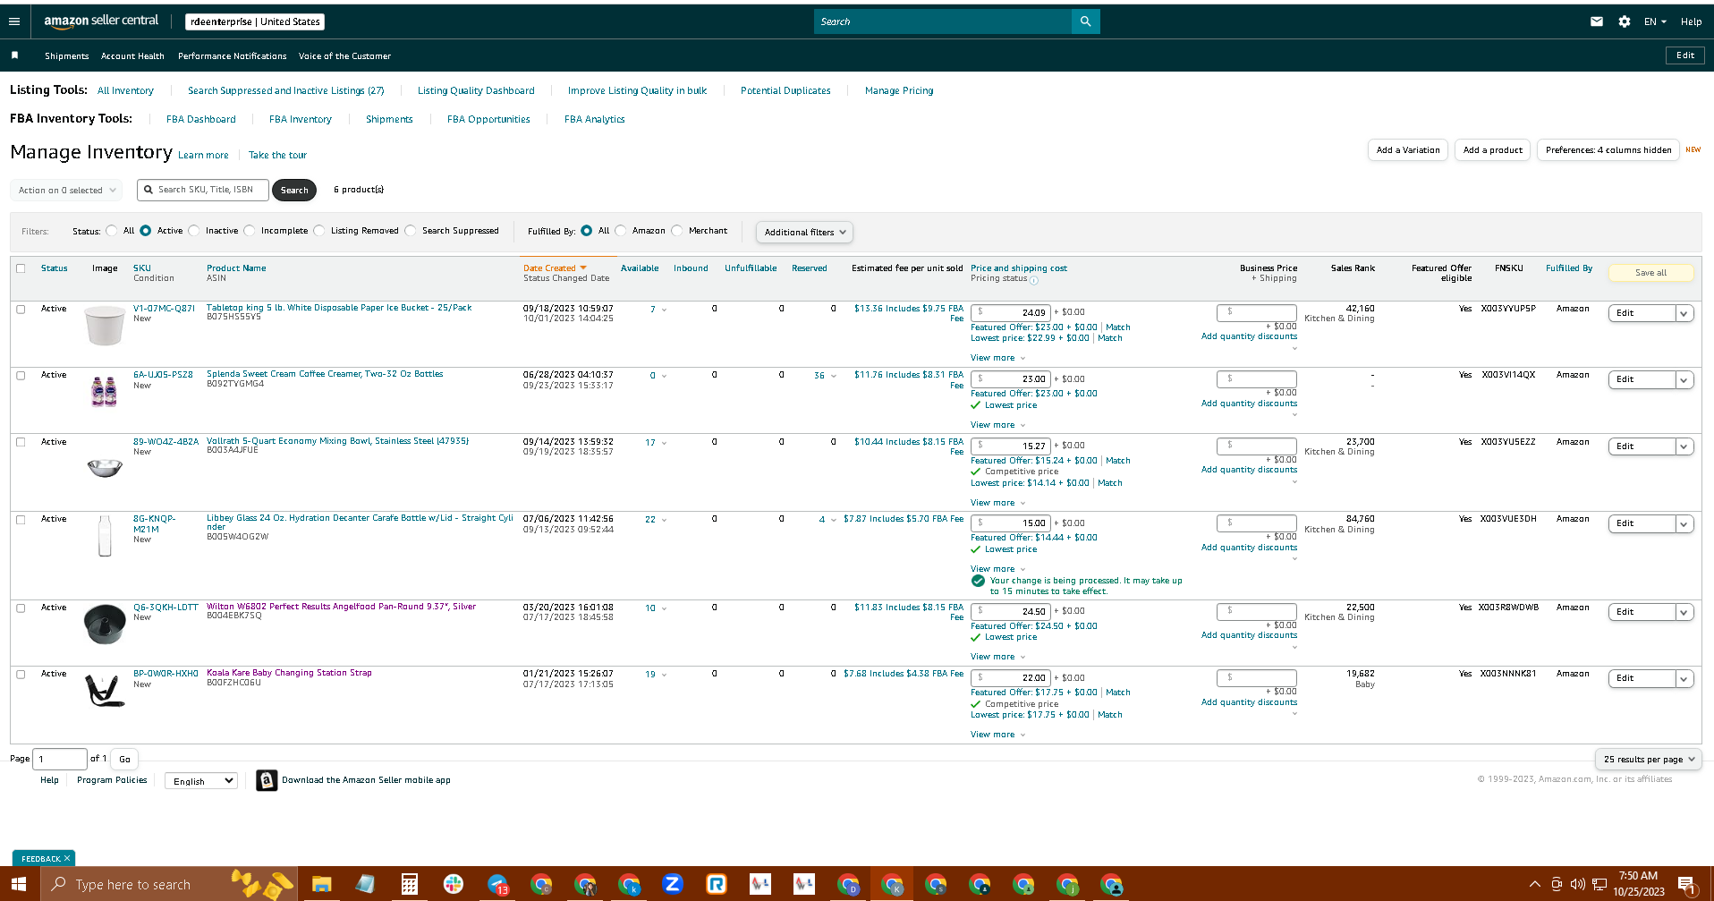Click the Splenda coffee creamer thumbnail
This screenshot has width=1714, height=901.
[x=105, y=391]
